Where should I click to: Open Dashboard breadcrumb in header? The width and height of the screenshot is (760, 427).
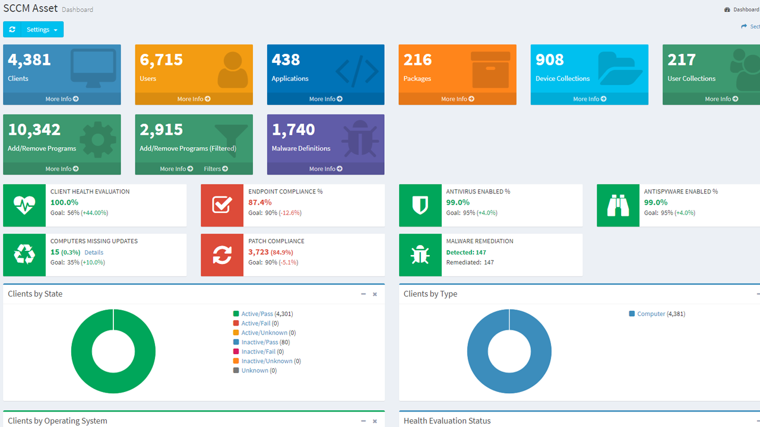745,9
